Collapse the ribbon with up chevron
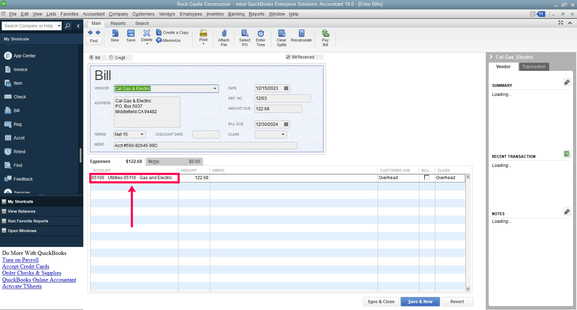577x310 pixels. pos(570,23)
